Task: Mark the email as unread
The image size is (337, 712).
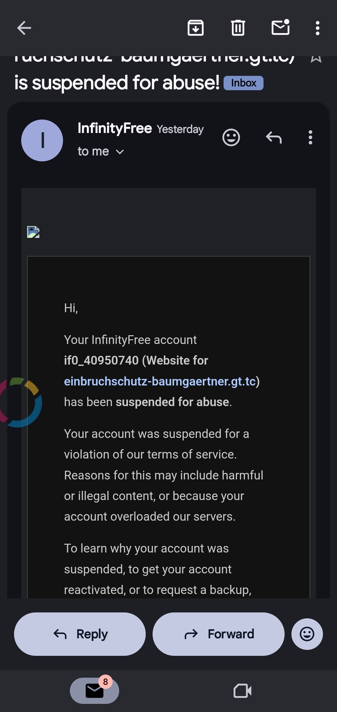Action: coord(281,28)
